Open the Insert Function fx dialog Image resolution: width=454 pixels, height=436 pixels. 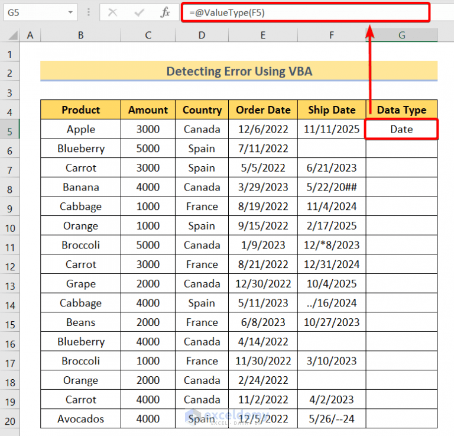tap(165, 12)
